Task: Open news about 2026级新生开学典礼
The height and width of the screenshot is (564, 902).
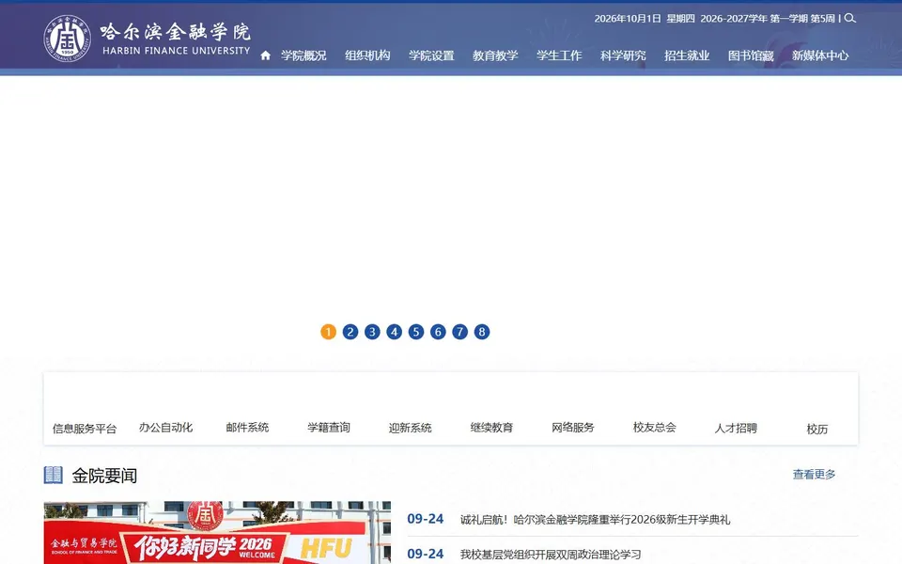Action: pyautogui.click(x=595, y=520)
